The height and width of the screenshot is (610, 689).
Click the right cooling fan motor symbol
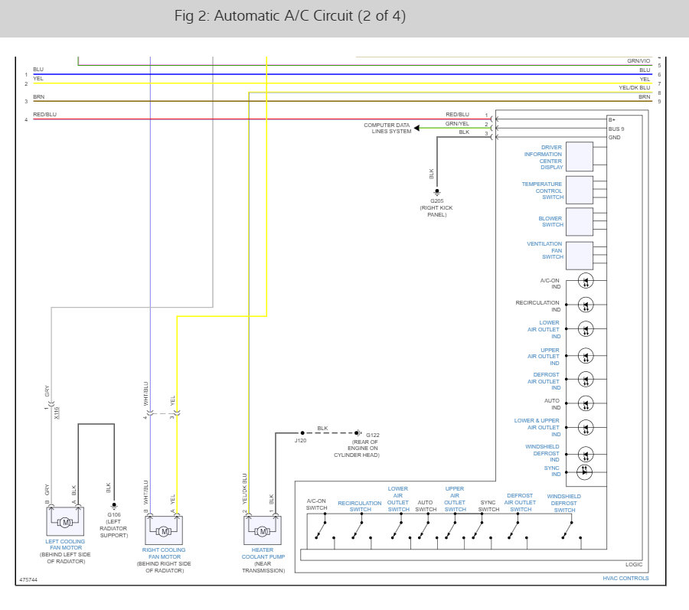tap(164, 530)
